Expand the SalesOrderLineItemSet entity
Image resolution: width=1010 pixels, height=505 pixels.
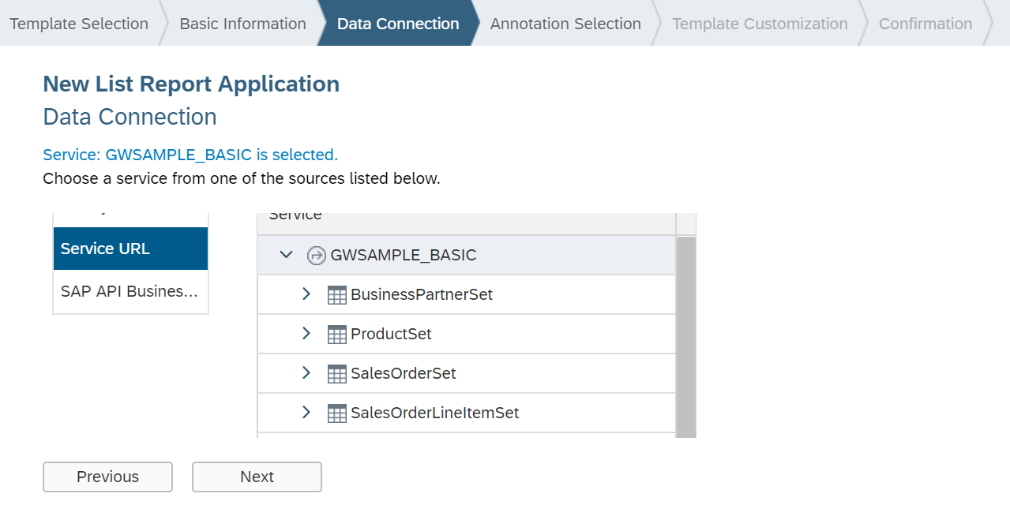tap(306, 413)
